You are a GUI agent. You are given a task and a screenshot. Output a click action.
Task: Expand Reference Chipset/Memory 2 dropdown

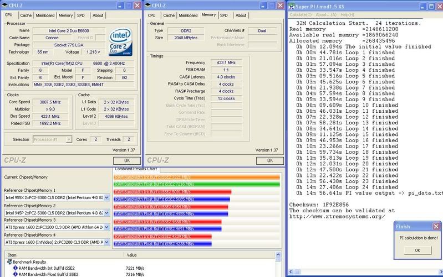point(106,213)
